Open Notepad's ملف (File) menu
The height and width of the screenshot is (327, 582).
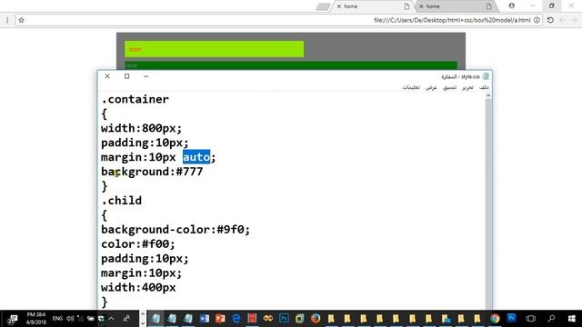[x=484, y=87]
